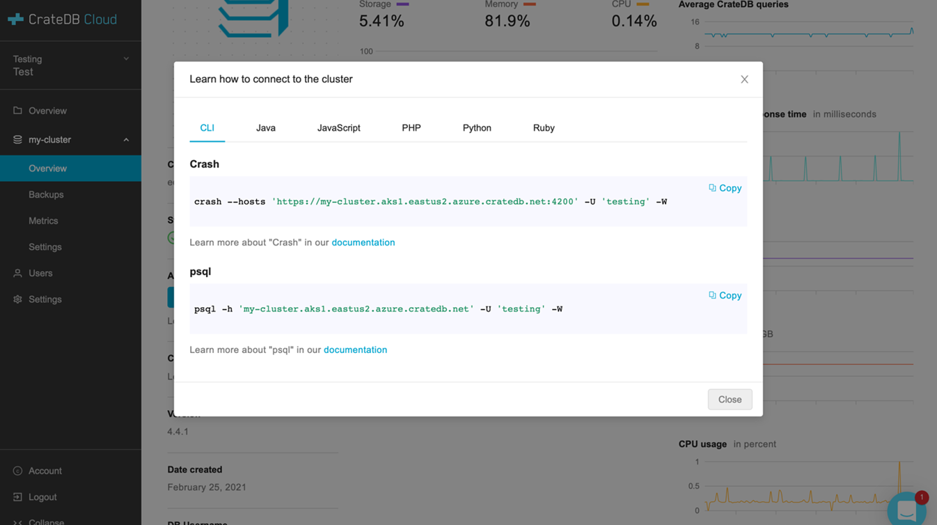Open the Crash documentation link

(363, 242)
